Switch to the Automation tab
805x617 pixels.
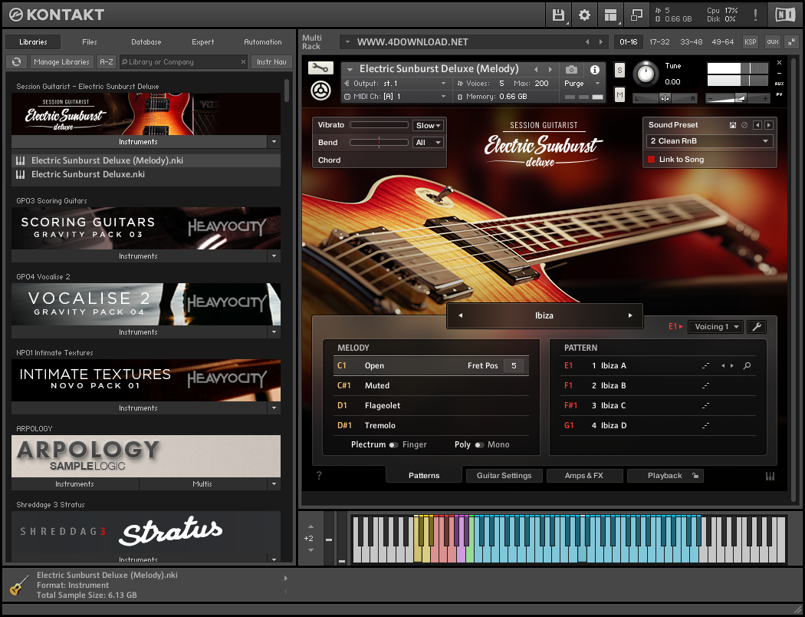tap(263, 42)
